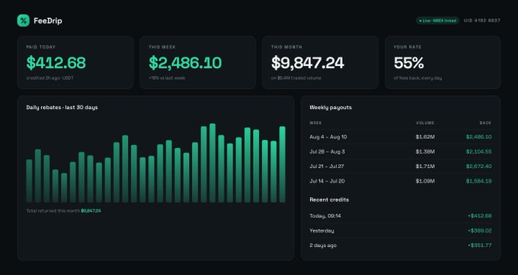The image size is (518, 275).
Task: Click the WEEK column header
Action: pyautogui.click(x=315, y=123)
